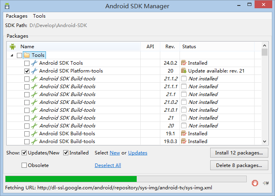275x196 pixels.
Task: Toggle the Updates/New filter checkbox
Action: [x=24, y=153]
